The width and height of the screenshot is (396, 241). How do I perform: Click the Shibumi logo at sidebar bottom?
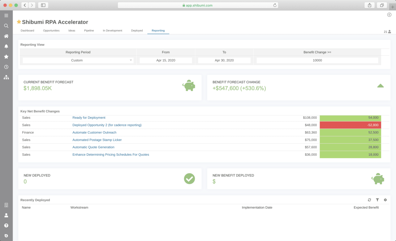(x=6, y=235)
